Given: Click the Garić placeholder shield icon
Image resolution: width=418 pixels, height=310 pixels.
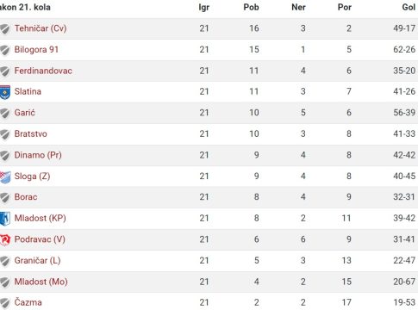Looking at the screenshot, I should pos(5,113).
